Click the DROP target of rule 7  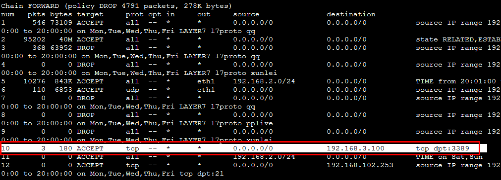[86, 98]
